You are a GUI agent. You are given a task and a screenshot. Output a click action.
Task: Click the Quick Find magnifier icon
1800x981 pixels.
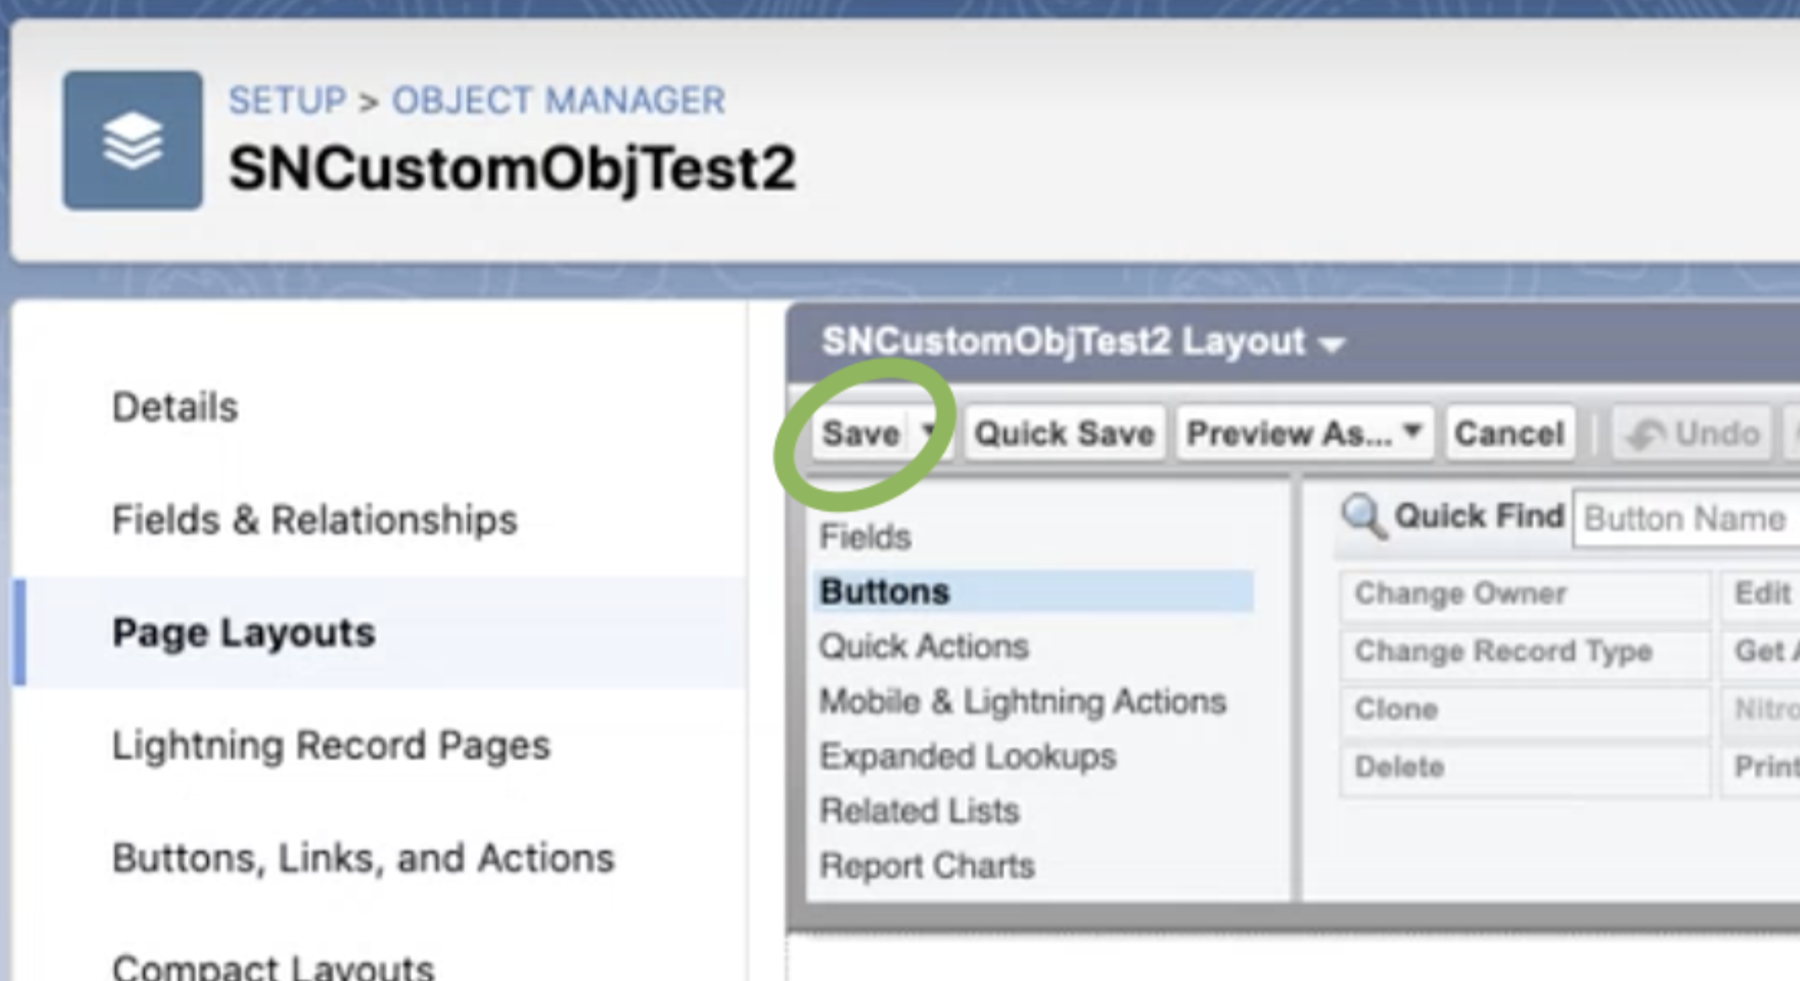[1363, 516]
